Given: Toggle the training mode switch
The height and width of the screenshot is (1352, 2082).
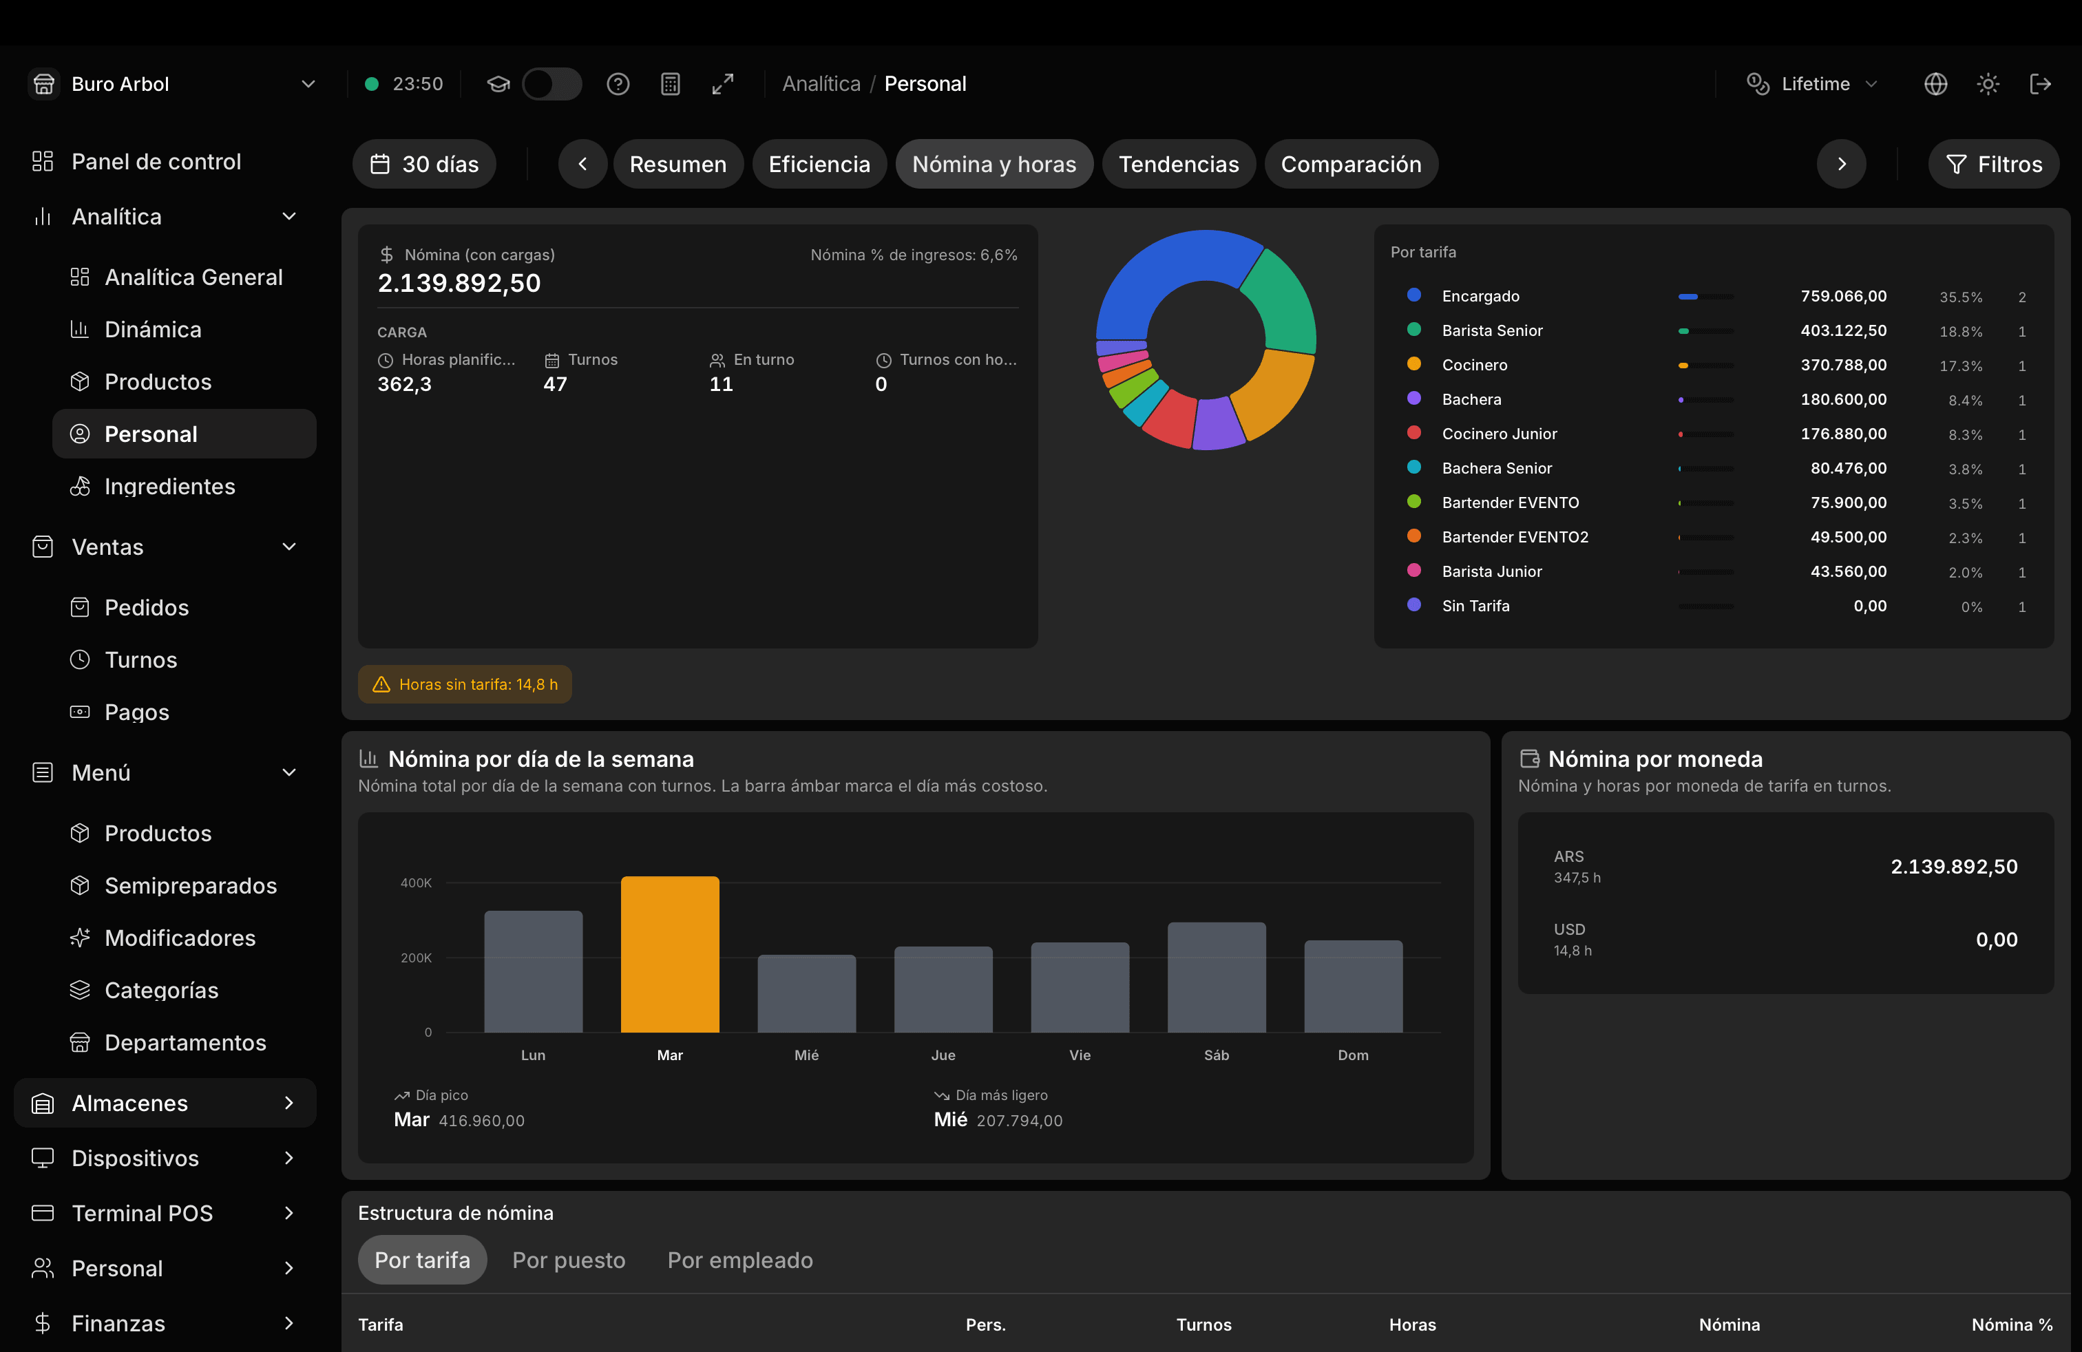Looking at the screenshot, I should pos(552,84).
